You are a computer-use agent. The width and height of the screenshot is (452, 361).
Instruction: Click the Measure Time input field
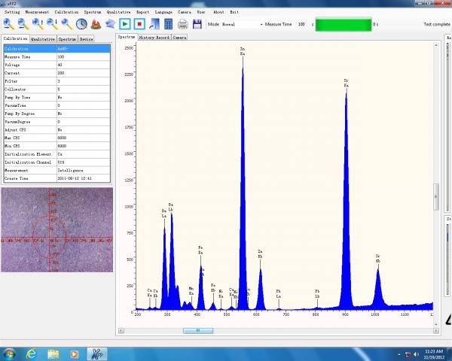point(303,25)
